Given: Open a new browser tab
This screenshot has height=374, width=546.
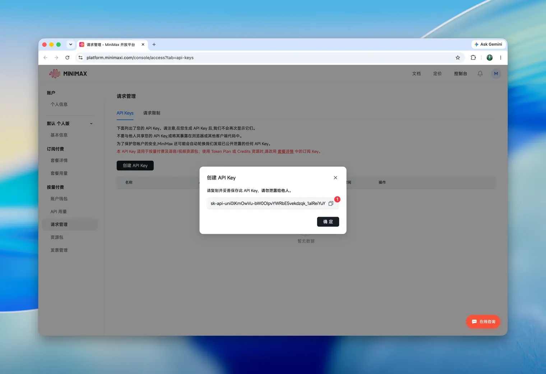Looking at the screenshot, I should pos(154,45).
